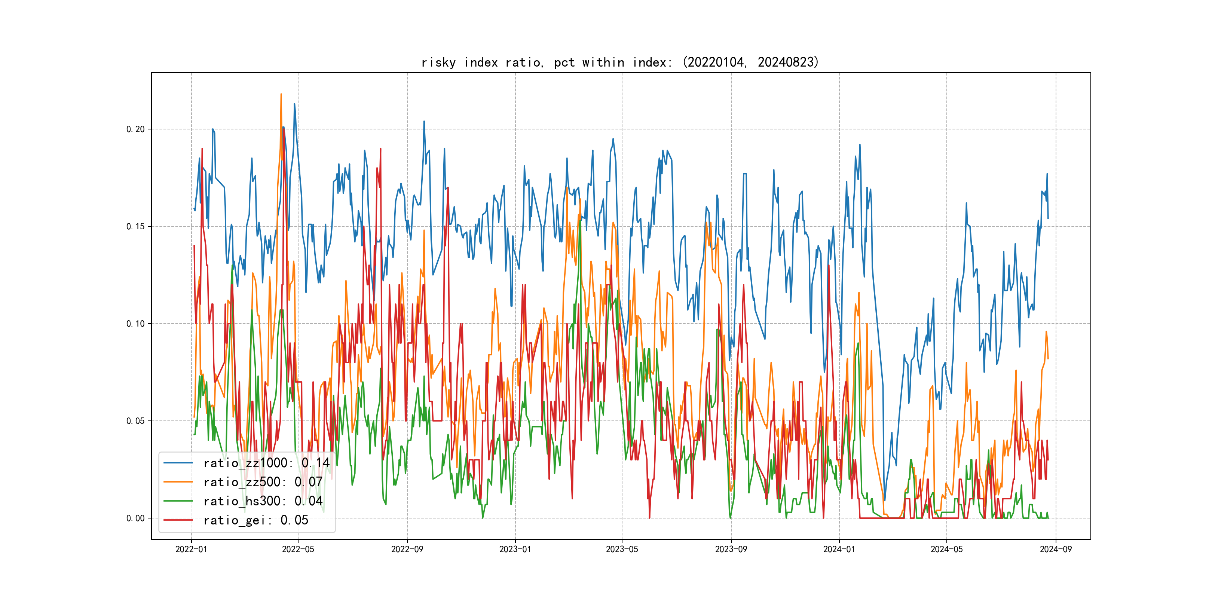
Task: Click the 2022-01 x-axis tick label
Action: click(x=191, y=549)
